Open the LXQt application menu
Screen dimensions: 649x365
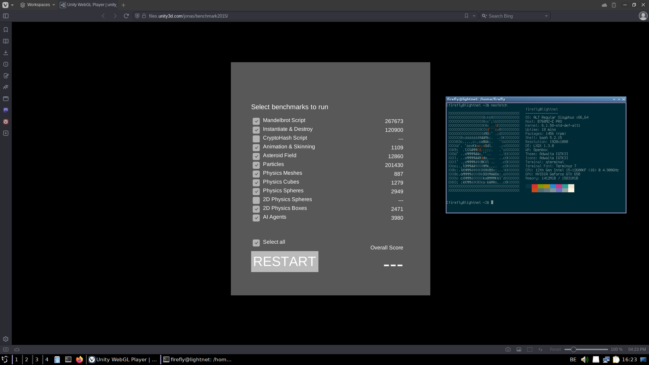[5, 360]
